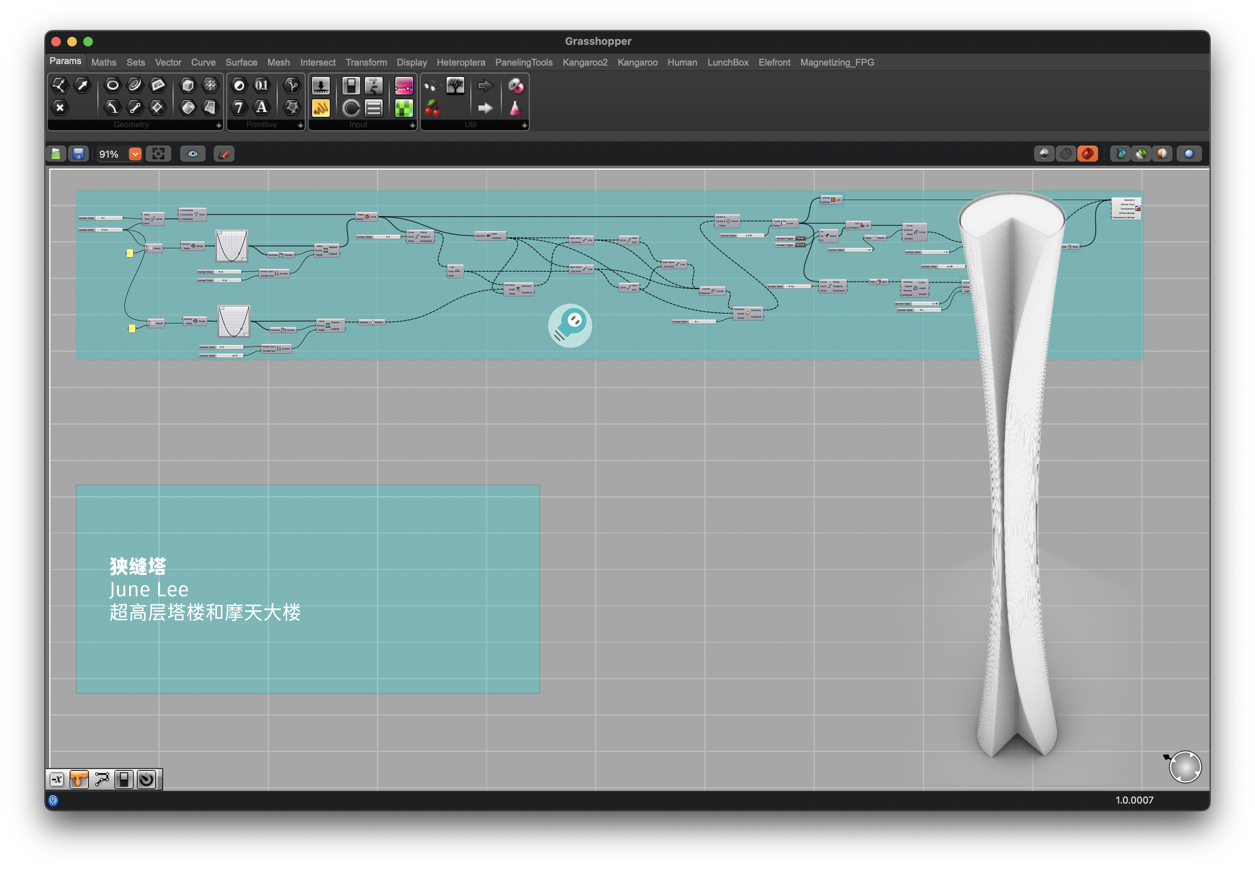Select the Boolean Toggle component icon

(x=351, y=86)
